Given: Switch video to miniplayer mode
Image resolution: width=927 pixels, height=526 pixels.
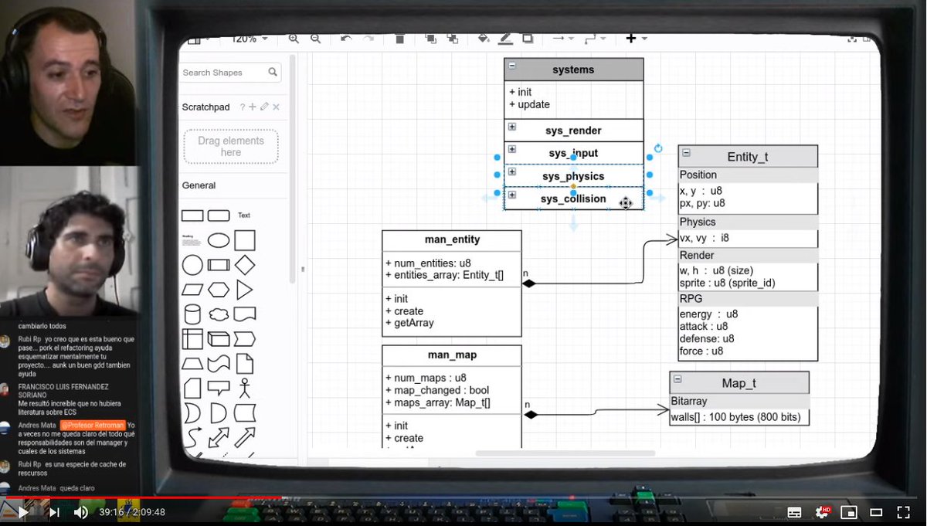Looking at the screenshot, I should click(849, 512).
